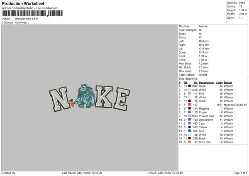Click the pink swatch in stop 3

coord(190,93)
